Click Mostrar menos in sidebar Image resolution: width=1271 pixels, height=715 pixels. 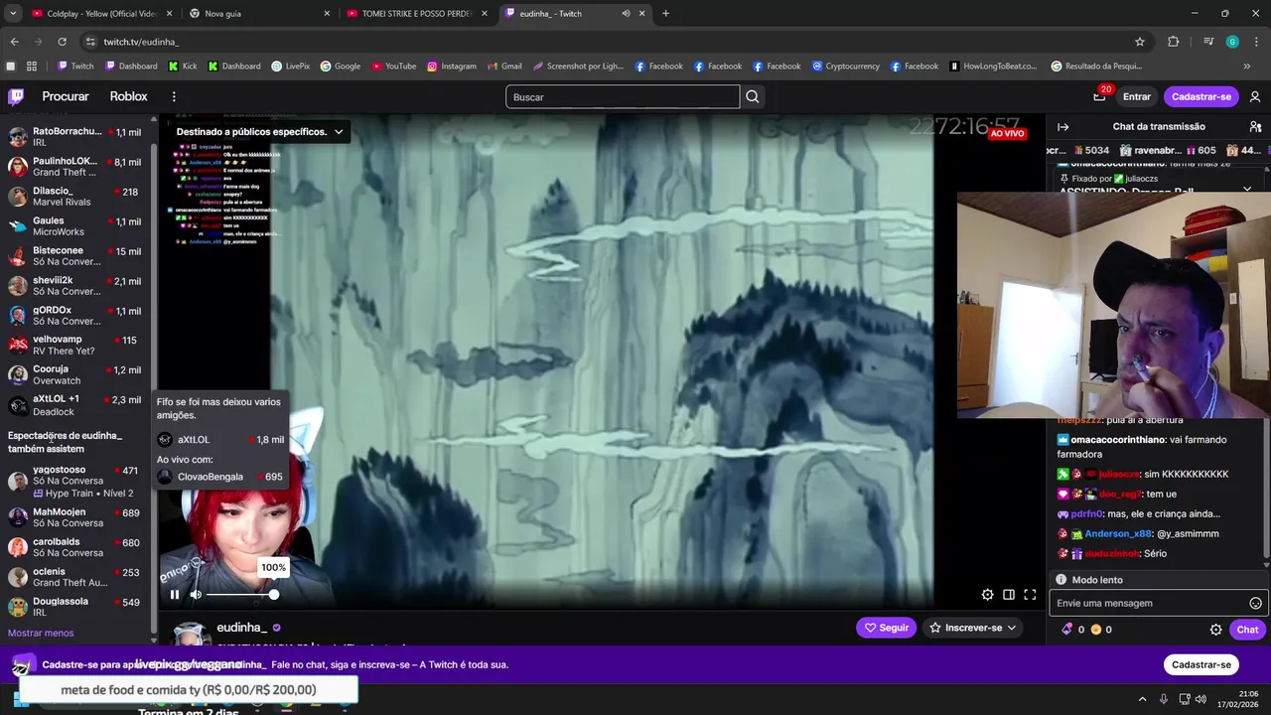click(x=41, y=633)
